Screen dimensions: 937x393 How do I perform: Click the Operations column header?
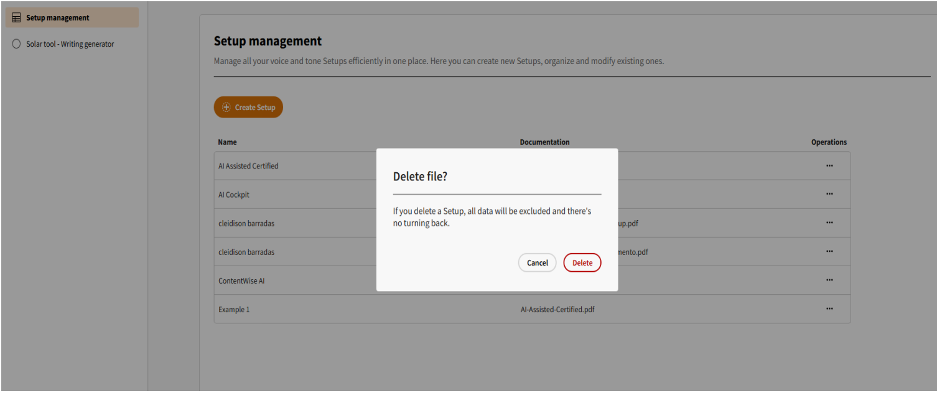(x=829, y=142)
